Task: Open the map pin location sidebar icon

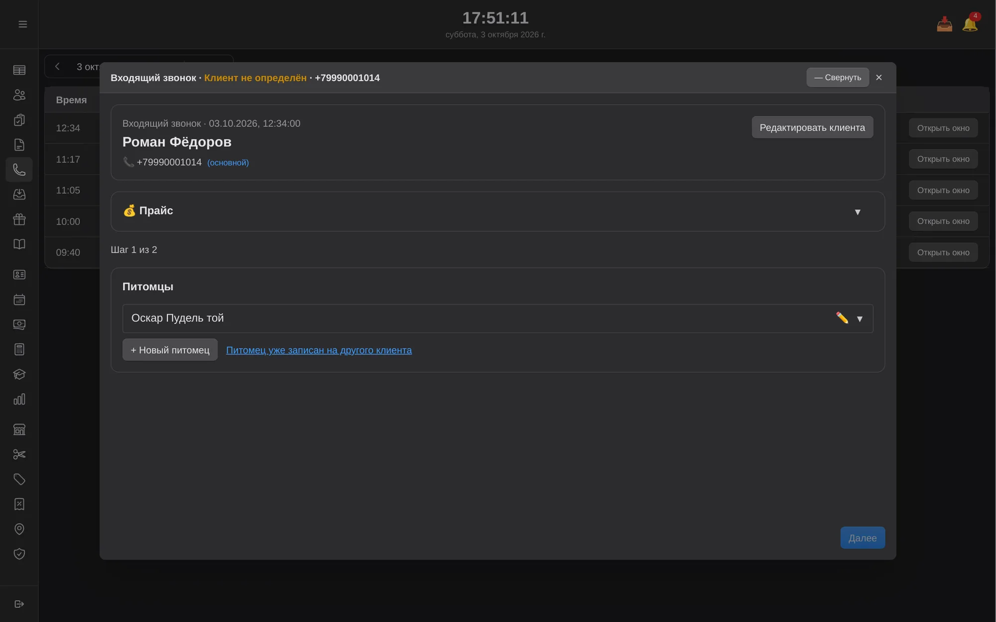Action: click(x=19, y=529)
